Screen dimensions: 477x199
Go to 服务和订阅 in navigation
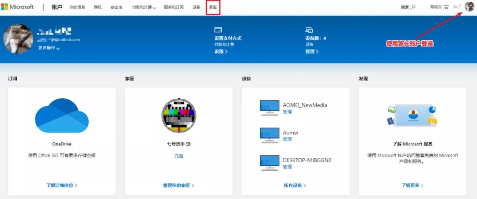[x=174, y=8]
